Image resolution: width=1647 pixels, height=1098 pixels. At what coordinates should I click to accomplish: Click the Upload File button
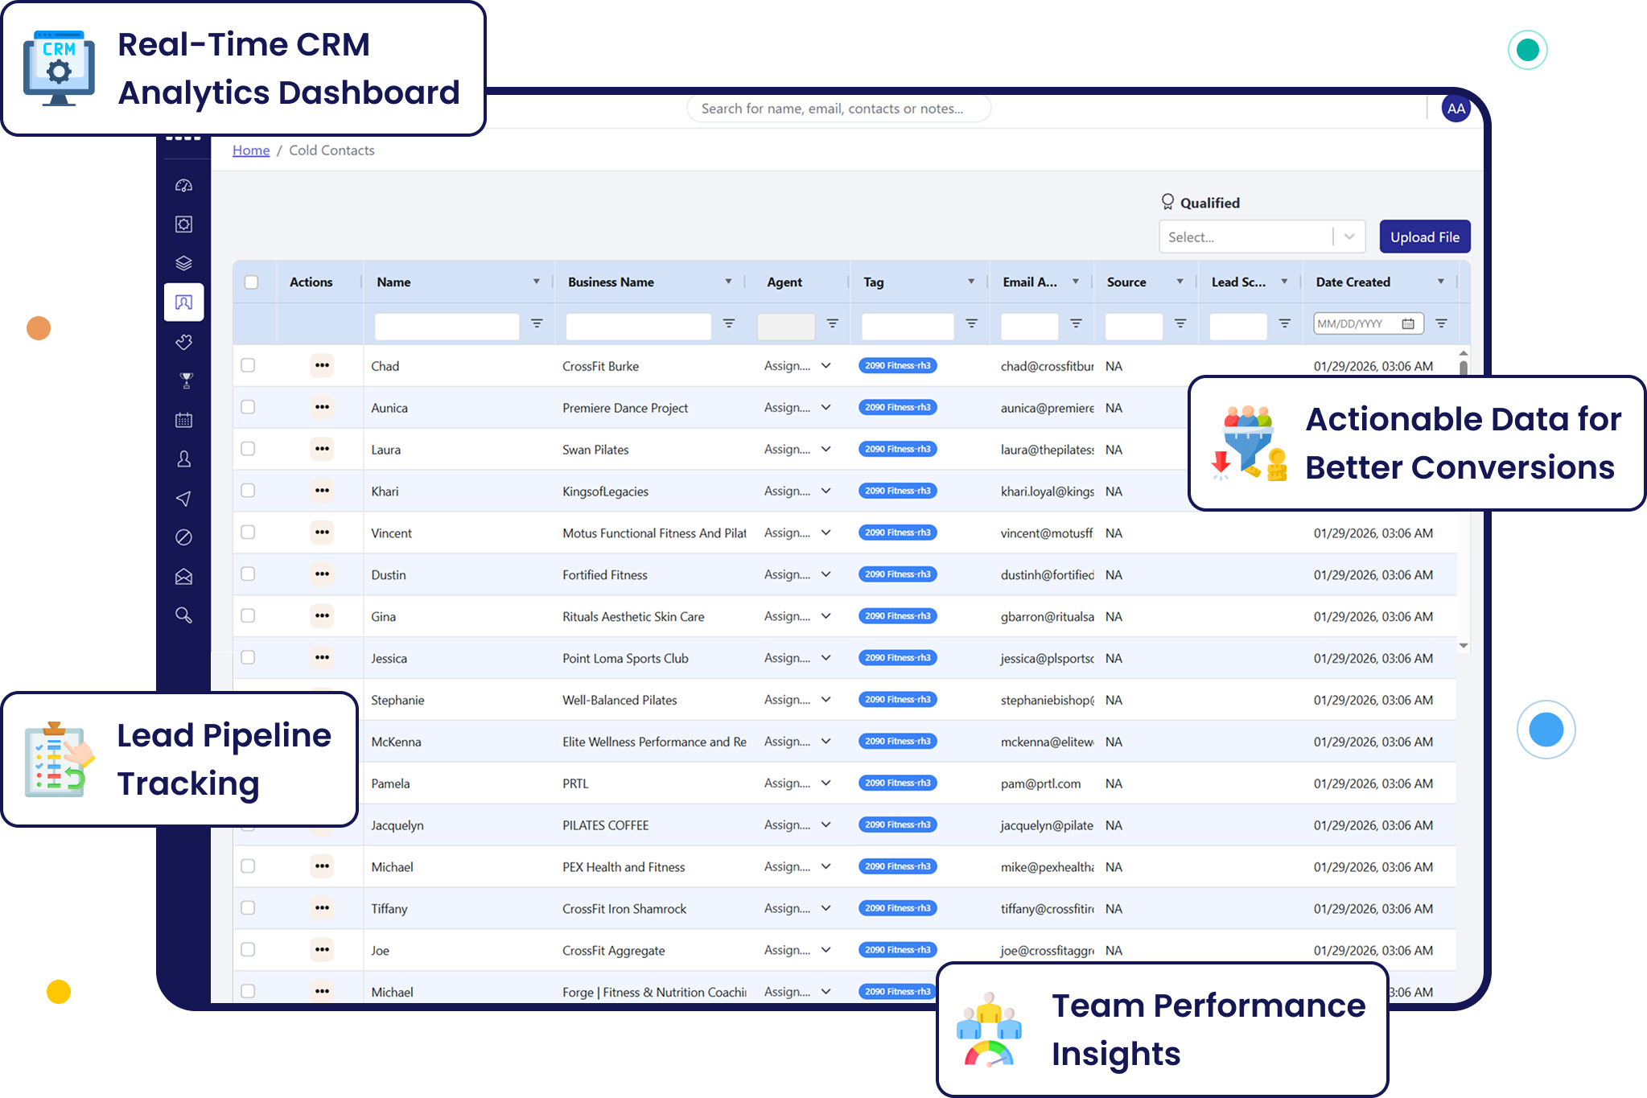(x=1424, y=237)
